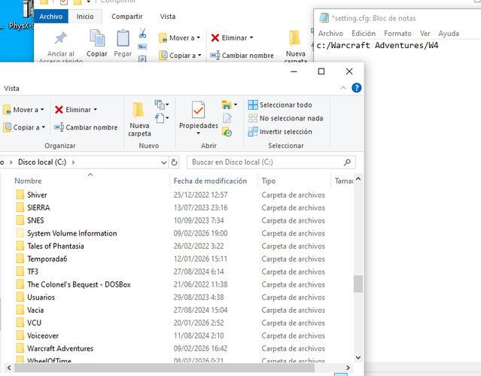Click Open folder icon in Abrir group
Viewport: 481px width, 376px height.
(x=227, y=105)
